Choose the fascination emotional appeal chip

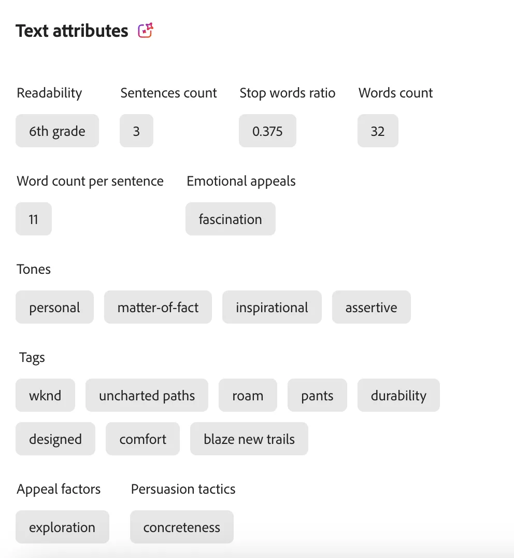[x=231, y=219]
